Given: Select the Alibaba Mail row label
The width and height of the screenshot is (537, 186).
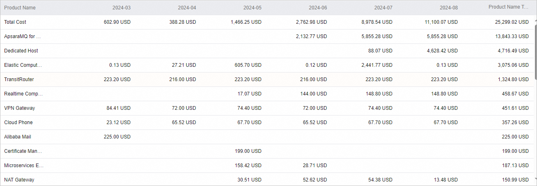Looking at the screenshot, I should (18, 137).
